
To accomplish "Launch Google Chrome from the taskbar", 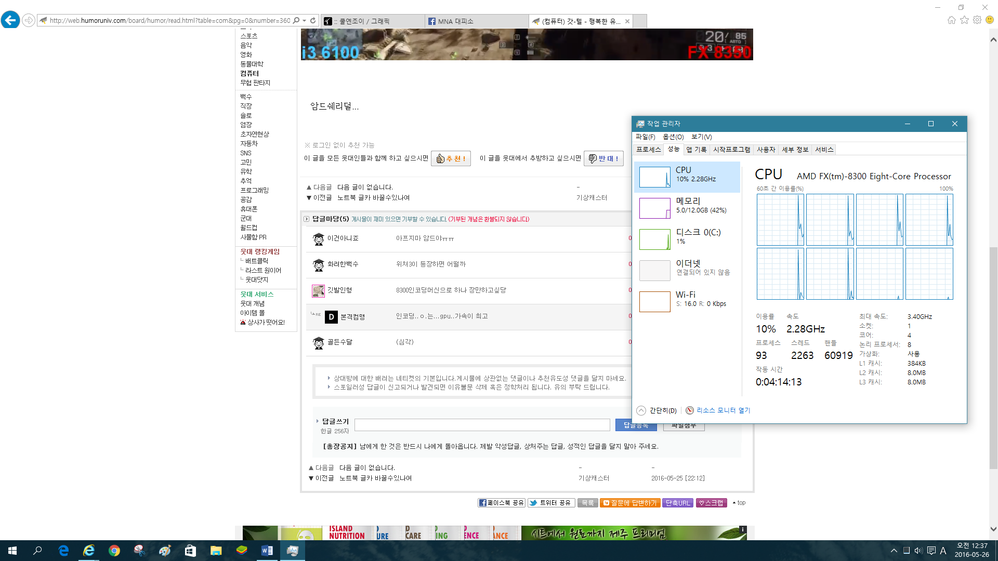I will click(114, 551).
